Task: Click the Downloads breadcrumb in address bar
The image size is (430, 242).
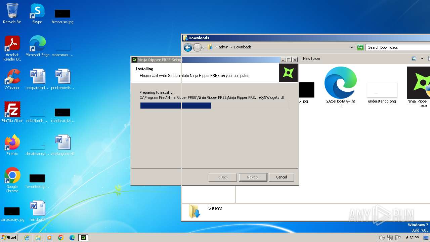Action: click(243, 47)
